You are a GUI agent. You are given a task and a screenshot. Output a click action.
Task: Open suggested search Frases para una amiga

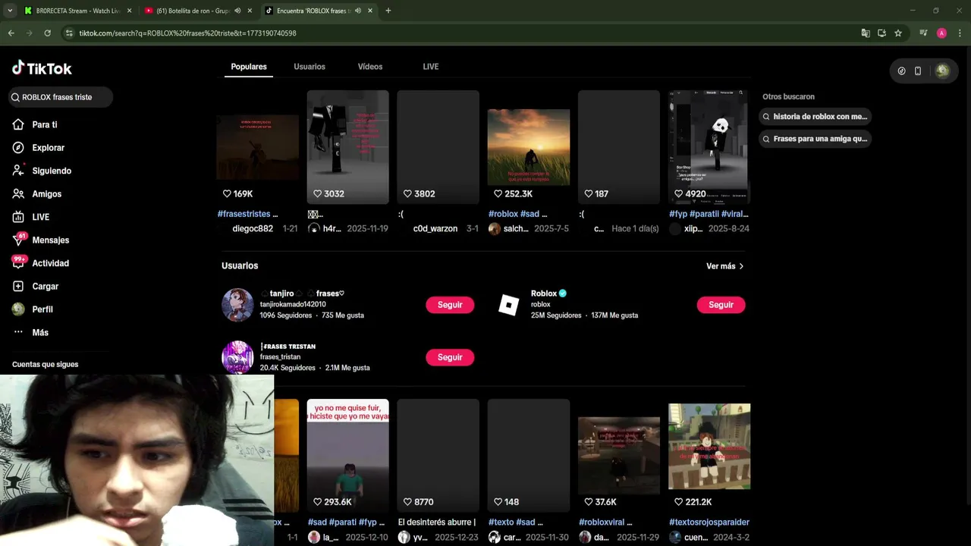coord(815,140)
